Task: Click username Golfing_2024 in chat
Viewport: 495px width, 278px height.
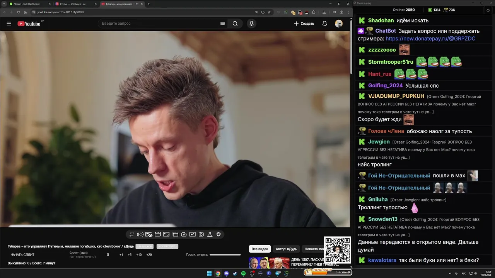Action: click(385, 85)
